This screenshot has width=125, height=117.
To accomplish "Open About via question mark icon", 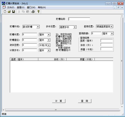I will 38,12.
